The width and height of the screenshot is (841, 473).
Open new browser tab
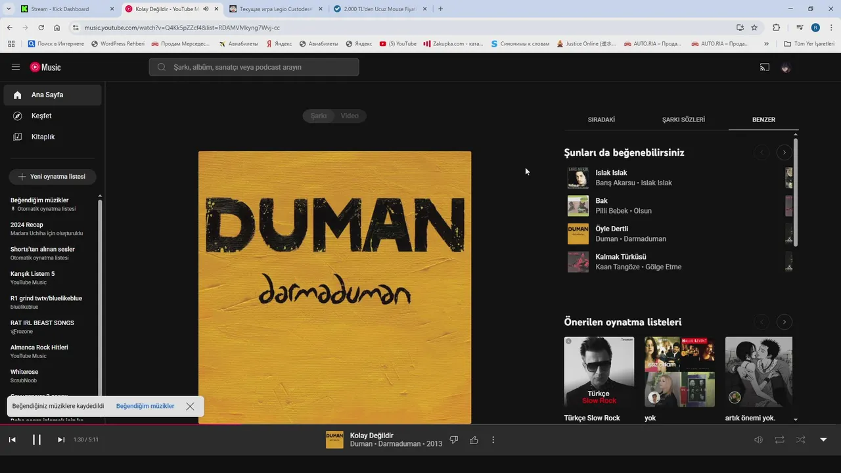[x=440, y=9]
